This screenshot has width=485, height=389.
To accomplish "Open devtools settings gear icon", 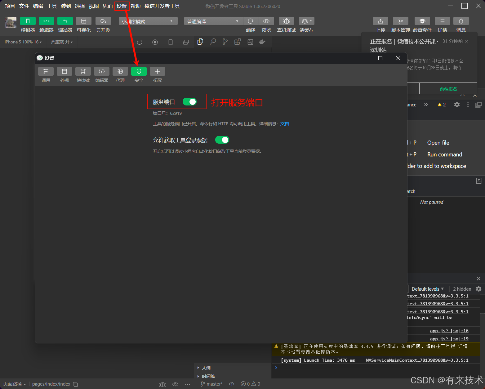I will pyautogui.click(x=457, y=105).
